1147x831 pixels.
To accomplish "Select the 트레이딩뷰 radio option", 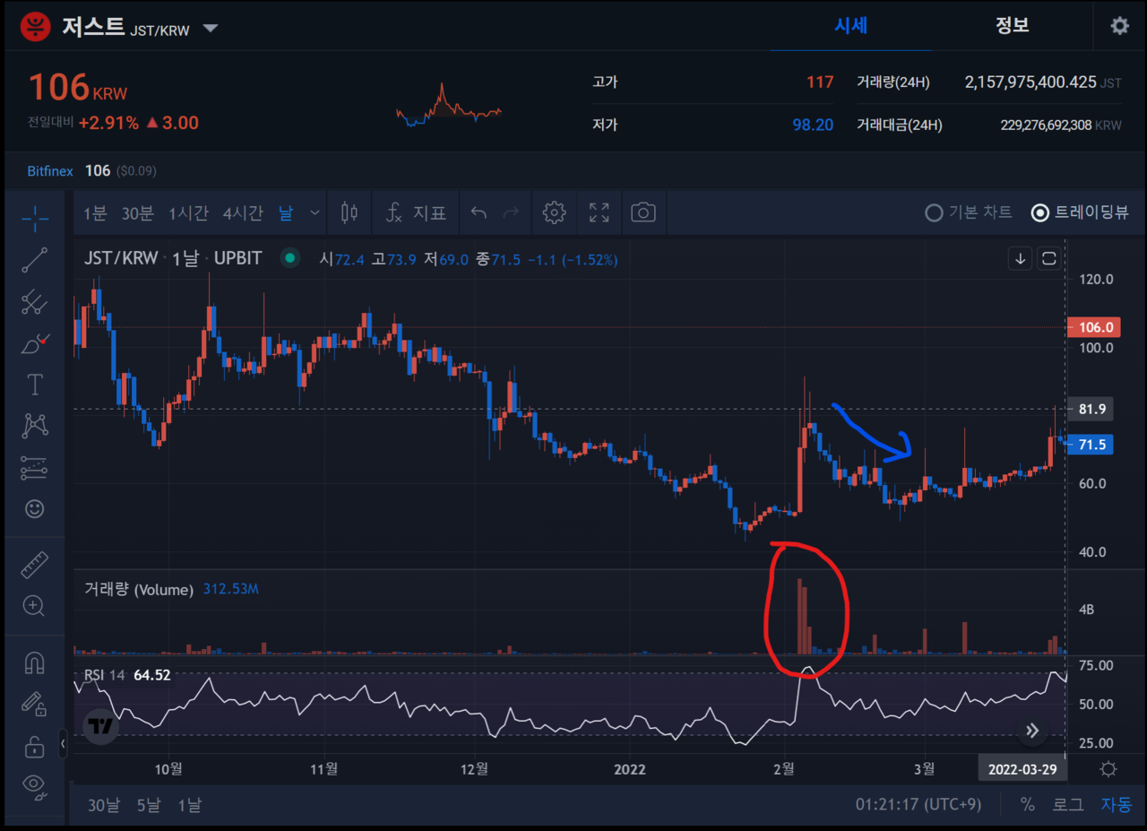I will coord(1040,212).
